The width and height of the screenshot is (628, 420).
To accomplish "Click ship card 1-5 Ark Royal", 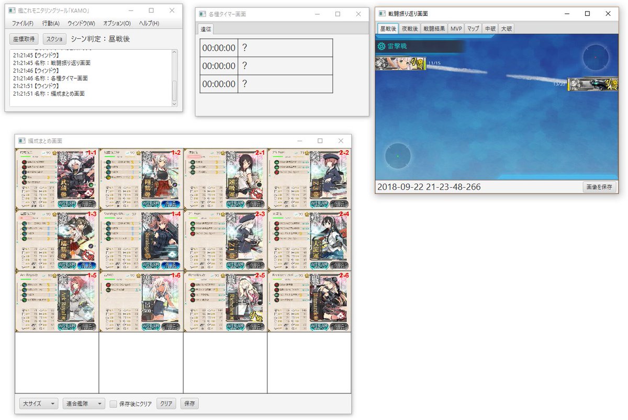I will point(57,301).
